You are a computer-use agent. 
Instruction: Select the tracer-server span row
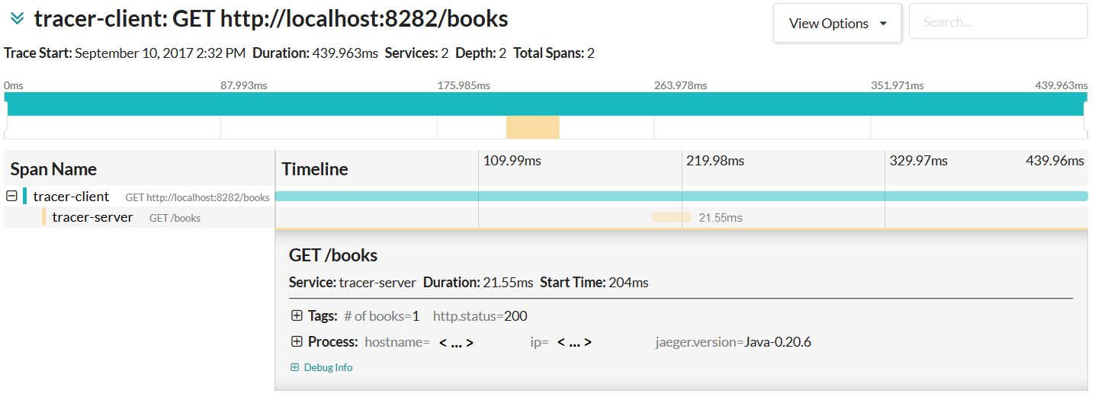click(x=92, y=218)
